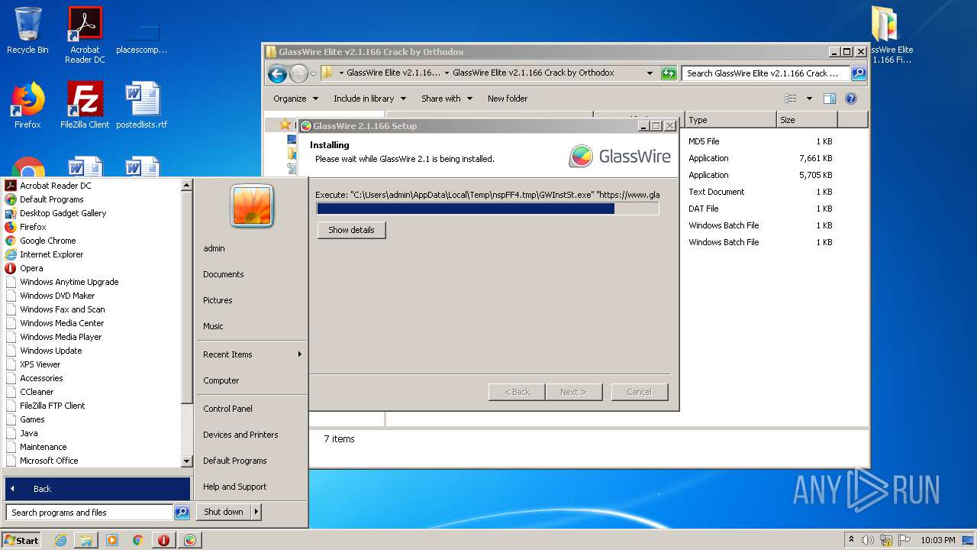Viewport: 977px width, 550px height.
Task: Click New folder in Explorer toolbar
Action: 508,99
